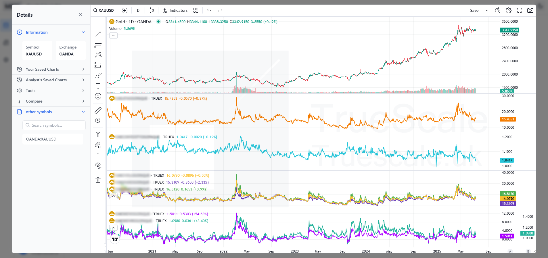
Task: Toggle magnet mode
Action: (98, 135)
